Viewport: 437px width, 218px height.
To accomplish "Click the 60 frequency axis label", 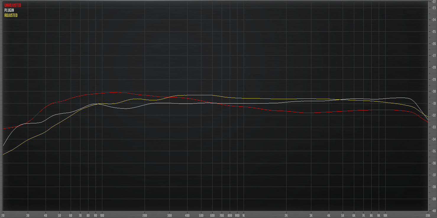I will pyautogui.click(x=70, y=215).
